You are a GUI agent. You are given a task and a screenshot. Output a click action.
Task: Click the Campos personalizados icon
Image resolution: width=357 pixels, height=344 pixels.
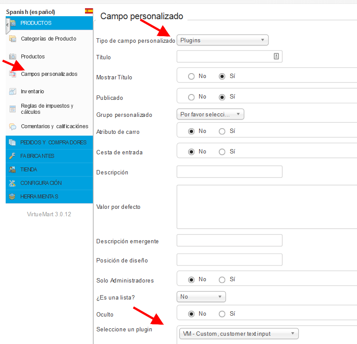[13, 74]
